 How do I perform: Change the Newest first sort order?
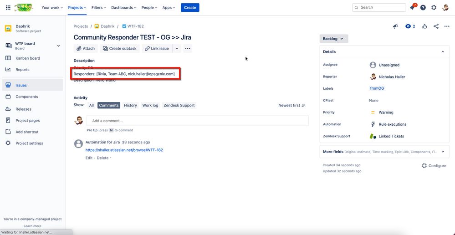[x=291, y=105]
